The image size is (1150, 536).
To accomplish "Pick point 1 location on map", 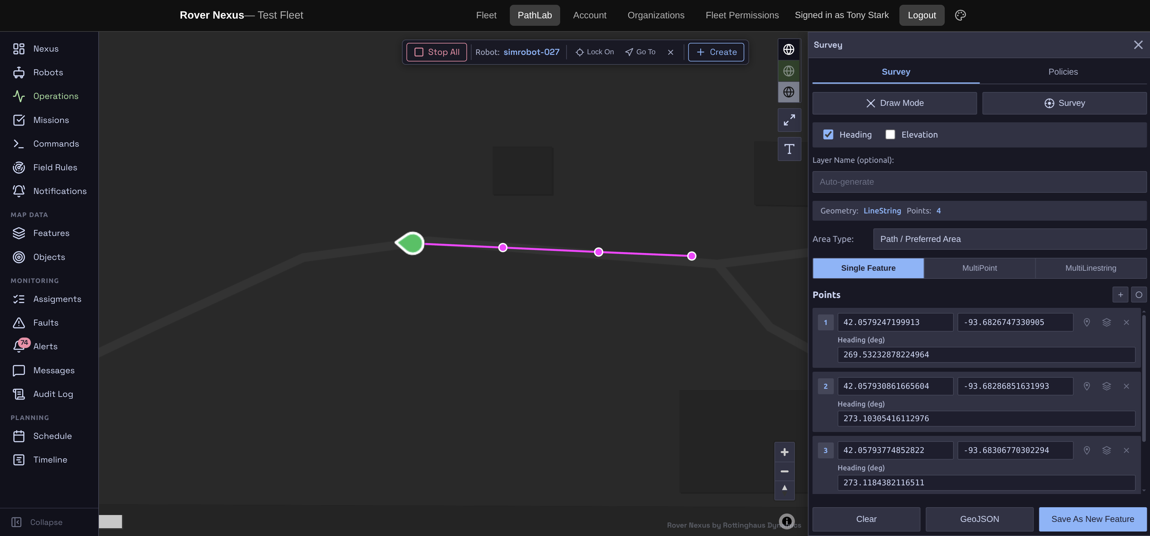I will (x=1086, y=323).
